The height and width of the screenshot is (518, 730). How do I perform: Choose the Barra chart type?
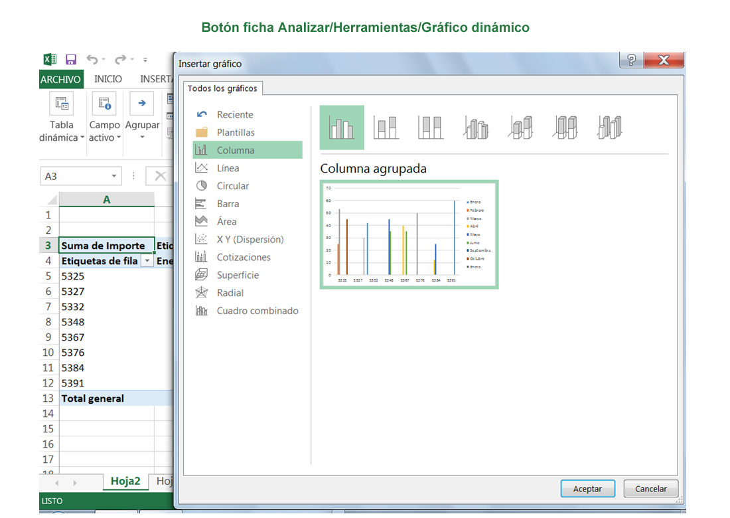pyautogui.click(x=248, y=204)
